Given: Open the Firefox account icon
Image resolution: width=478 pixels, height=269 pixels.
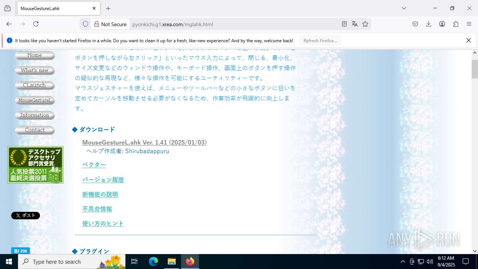Looking at the screenshot, I should click(x=442, y=24).
